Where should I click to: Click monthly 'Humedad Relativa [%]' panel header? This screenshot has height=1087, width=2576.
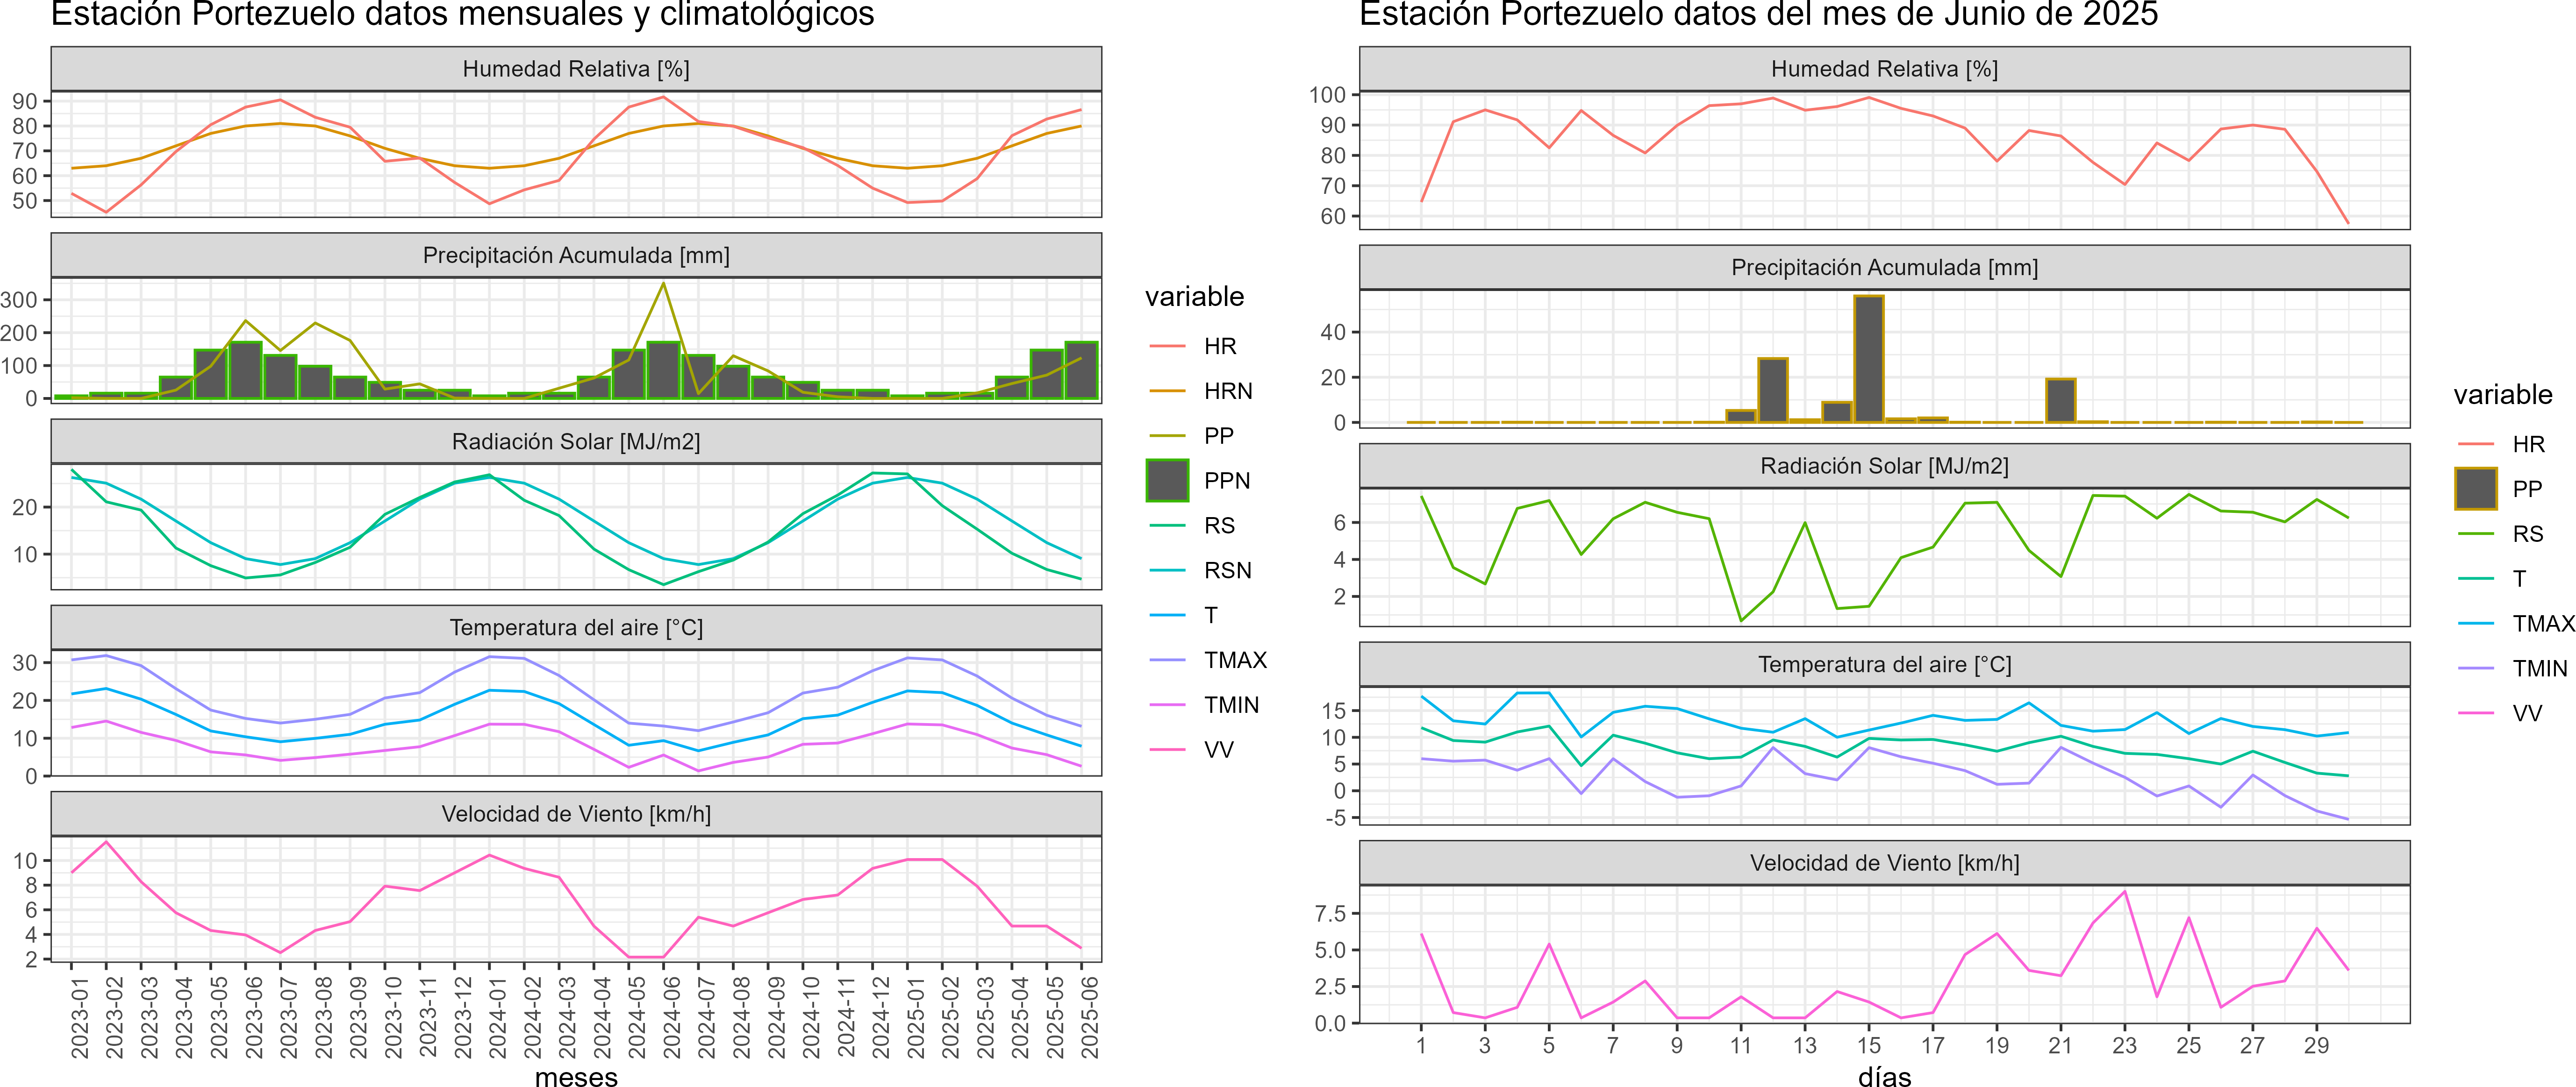tap(576, 69)
